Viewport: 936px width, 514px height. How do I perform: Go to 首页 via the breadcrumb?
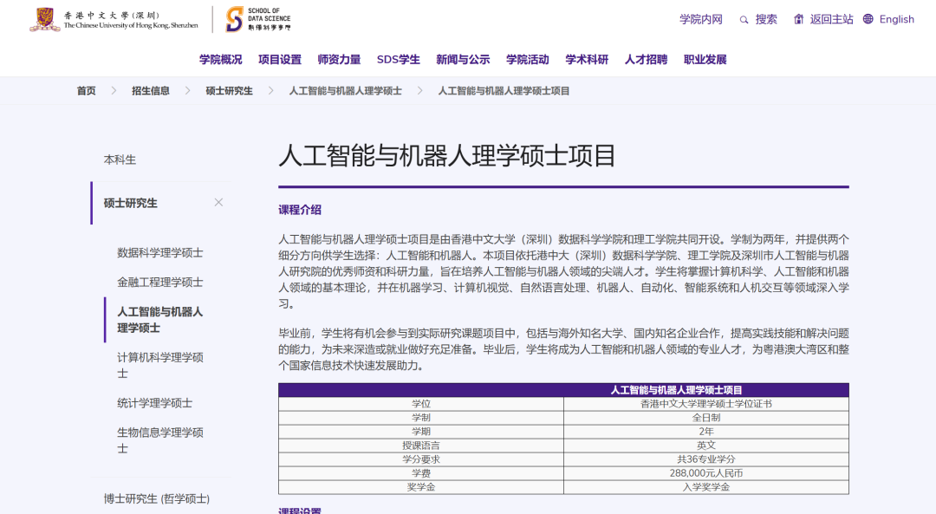coord(86,89)
